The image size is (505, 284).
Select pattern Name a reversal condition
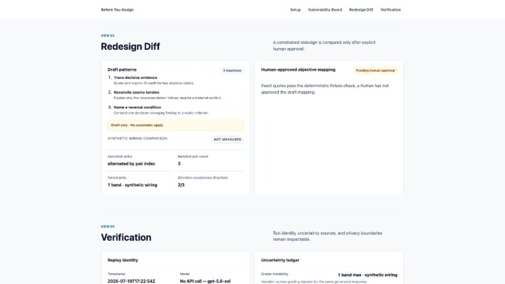[137, 108]
